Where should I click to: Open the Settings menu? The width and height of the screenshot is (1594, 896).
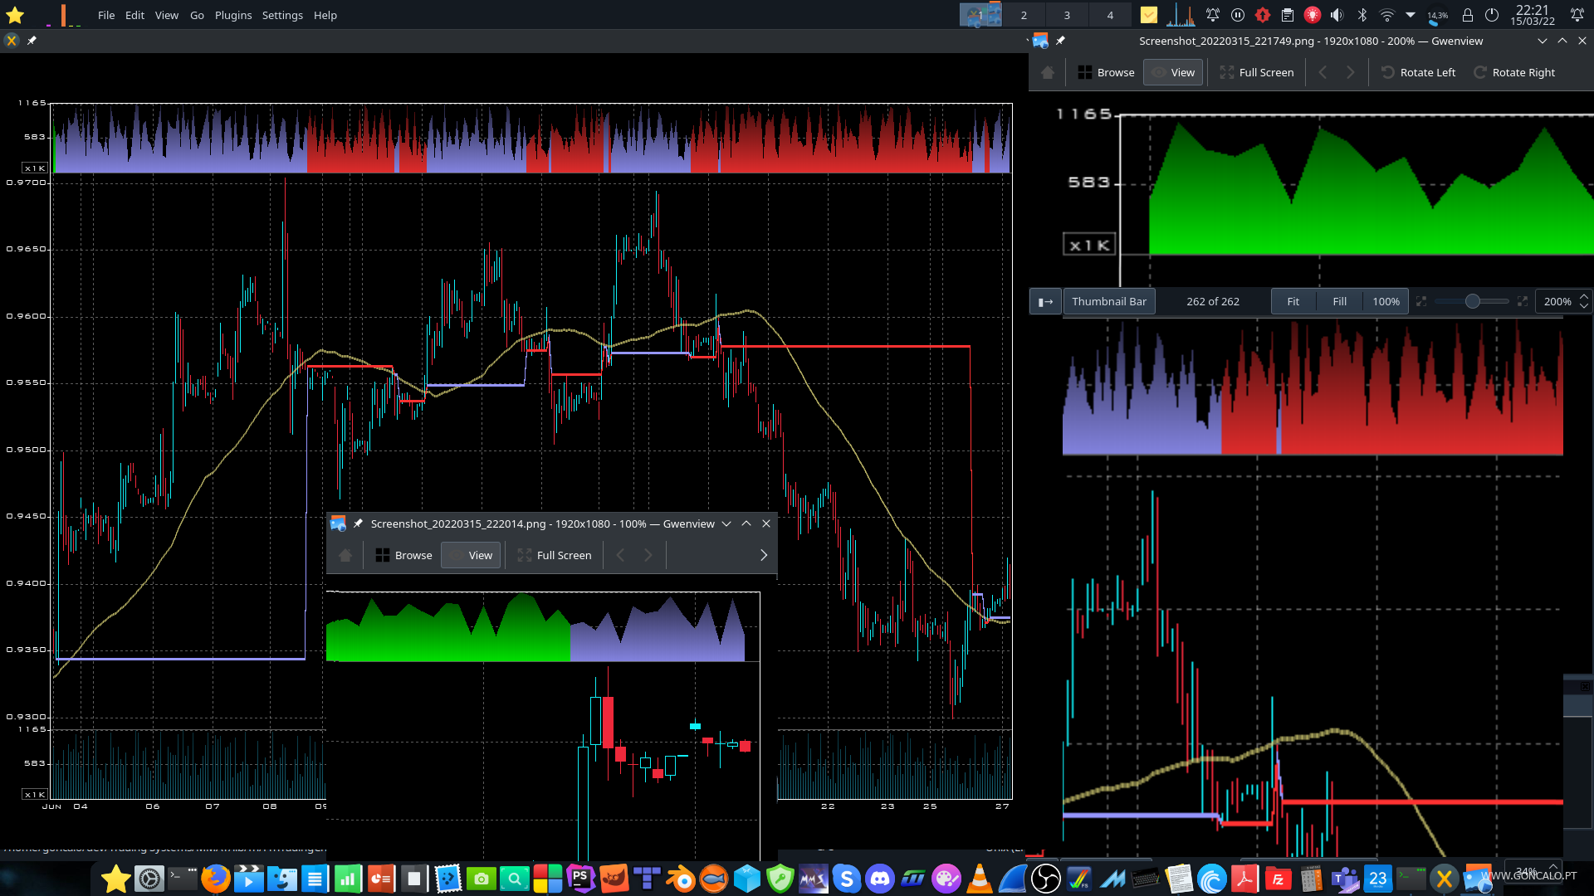(282, 15)
